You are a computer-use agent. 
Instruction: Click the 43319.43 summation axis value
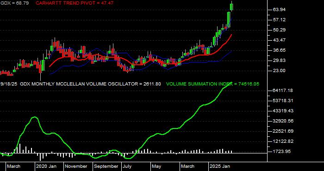pos(283,111)
